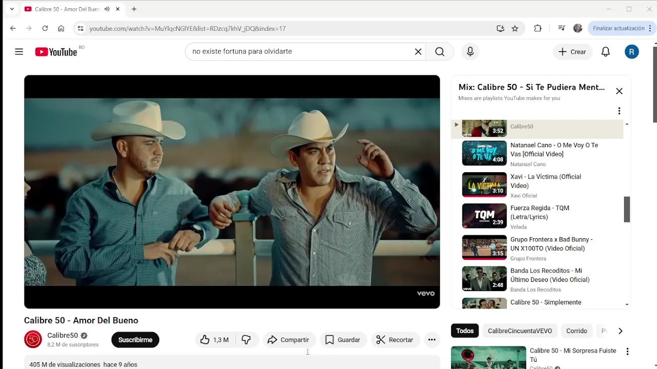657x369 pixels.
Task: Click the main page vertical scrollbar
Action: [x=654, y=85]
